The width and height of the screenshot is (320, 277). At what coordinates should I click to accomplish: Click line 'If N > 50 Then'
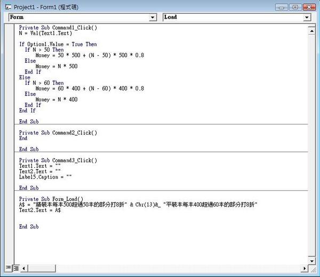pyautogui.click(x=44, y=50)
